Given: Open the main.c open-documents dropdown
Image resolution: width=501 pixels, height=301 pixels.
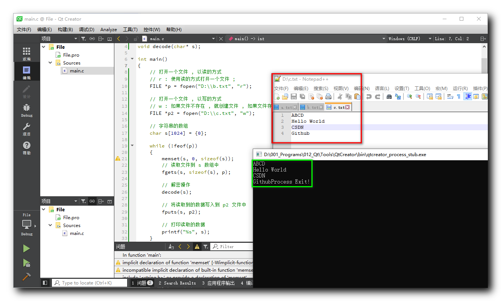Looking at the screenshot, I should [179, 39].
